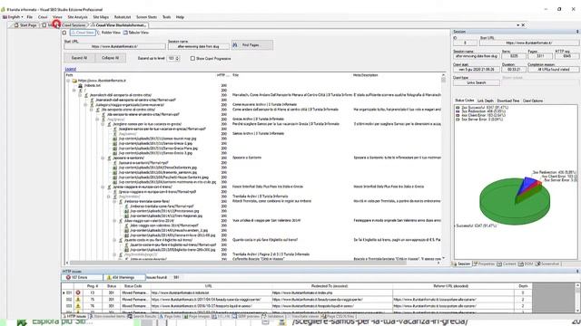This screenshot has height=326, width=581.
Task: Click the small icon left of Crawl View
Action: (64, 33)
